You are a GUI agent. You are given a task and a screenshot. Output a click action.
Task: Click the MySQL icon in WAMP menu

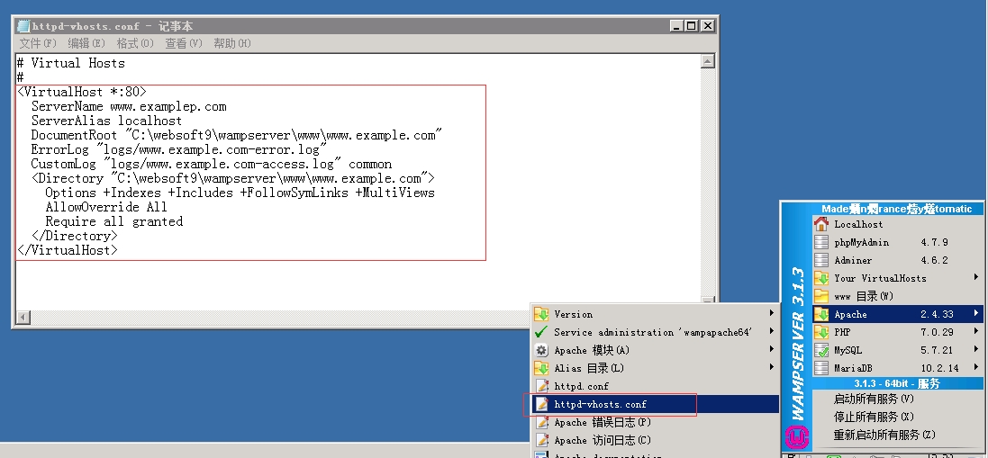point(821,350)
